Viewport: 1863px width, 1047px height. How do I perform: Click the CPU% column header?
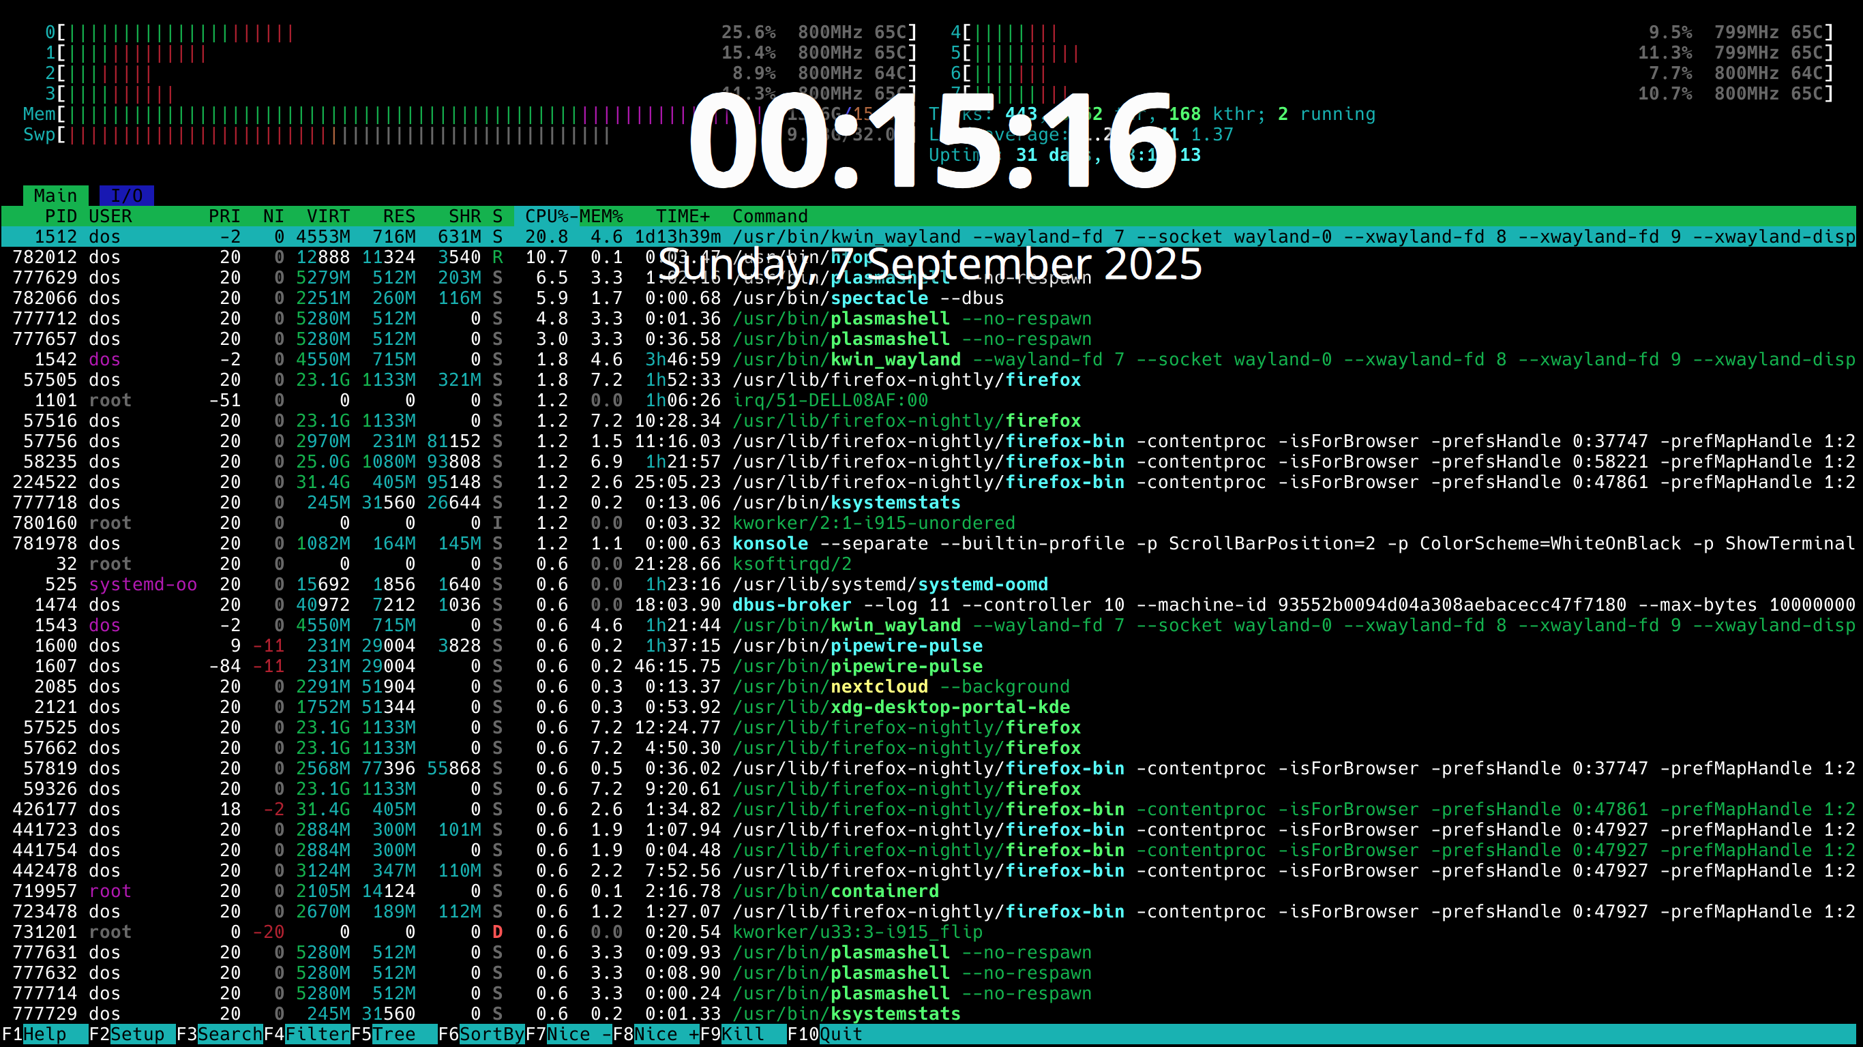[546, 216]
